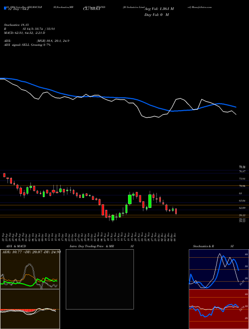Open the blue Stochastics chart panel
249x329 pixels.
(219, 269)
